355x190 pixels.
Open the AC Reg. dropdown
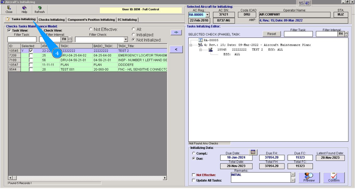(207, 15)
